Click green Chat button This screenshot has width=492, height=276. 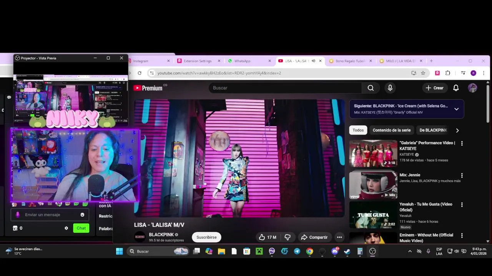[x=81, y=228]
